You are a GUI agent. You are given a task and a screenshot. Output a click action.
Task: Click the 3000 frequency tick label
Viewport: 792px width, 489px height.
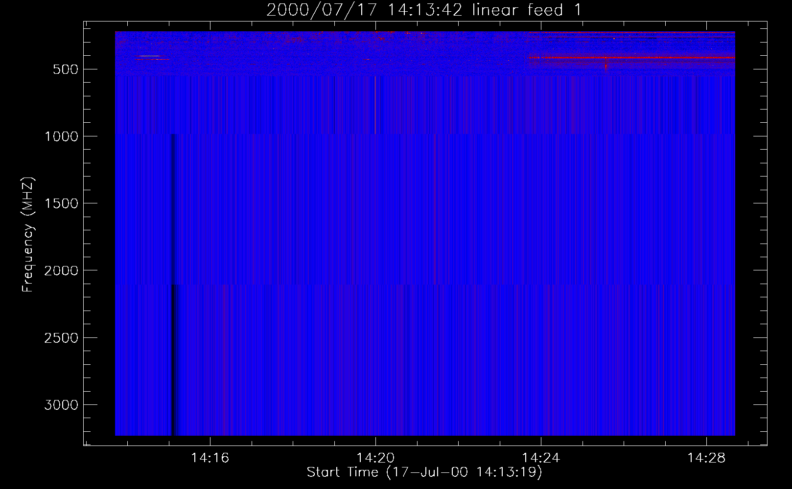click(61, 405)
